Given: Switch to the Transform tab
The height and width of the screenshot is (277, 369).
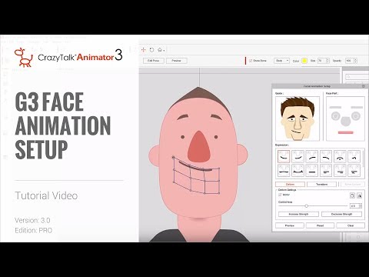Looking at the screenshot, I should (321, 184).
